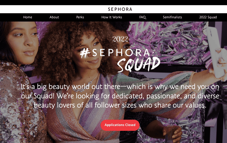Click the words "share our values" in tagline

point(180,105)
